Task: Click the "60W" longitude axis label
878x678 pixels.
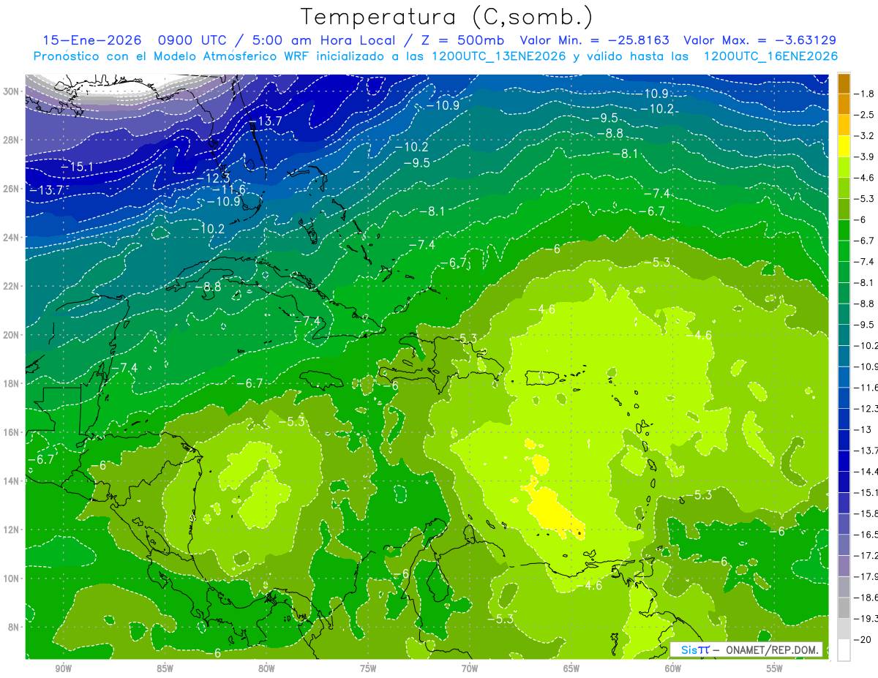Action: 673,669
